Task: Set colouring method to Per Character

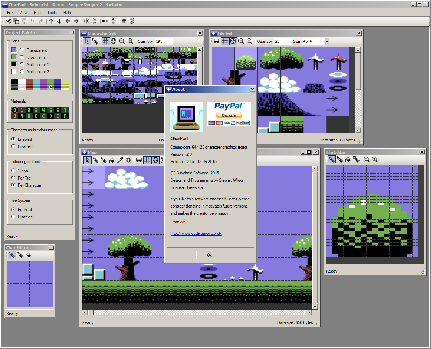Action: (13, 185)
